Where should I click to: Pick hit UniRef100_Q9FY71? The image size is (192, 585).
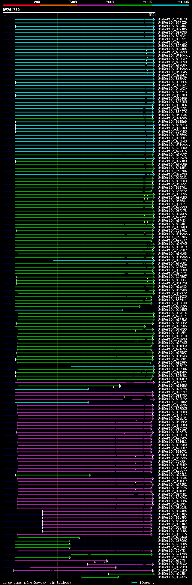172,274
